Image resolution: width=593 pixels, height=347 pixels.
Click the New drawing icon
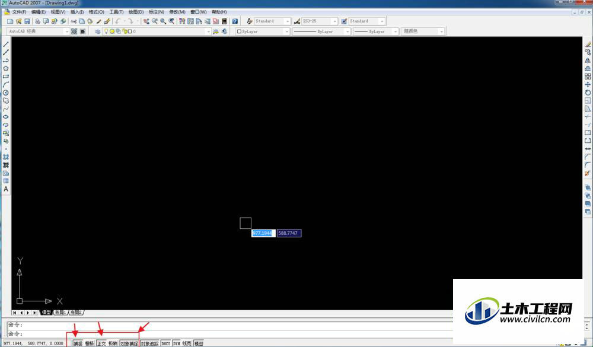[x=10, y=21]
